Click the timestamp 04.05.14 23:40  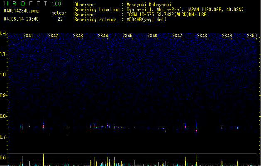21,19
